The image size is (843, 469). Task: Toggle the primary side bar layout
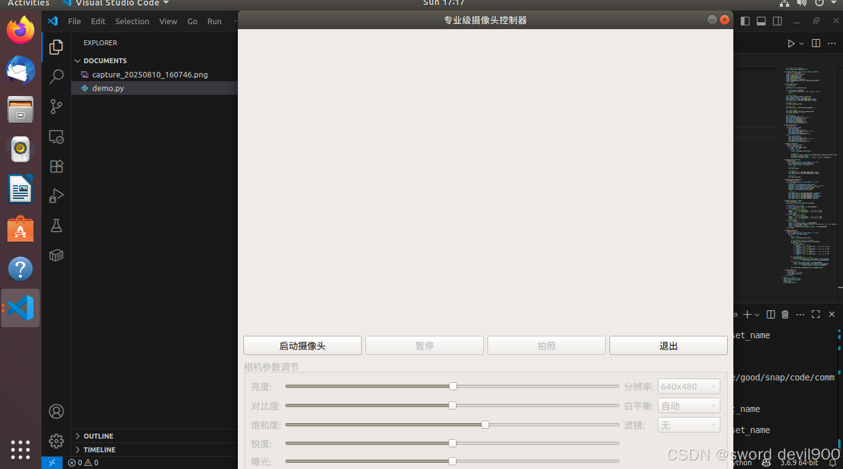745,21
